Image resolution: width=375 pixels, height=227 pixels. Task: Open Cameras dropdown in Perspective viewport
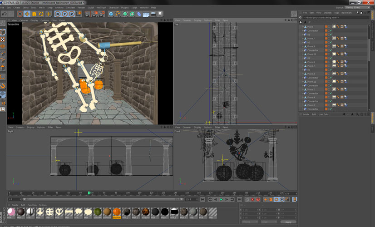[x=23, y=20]
